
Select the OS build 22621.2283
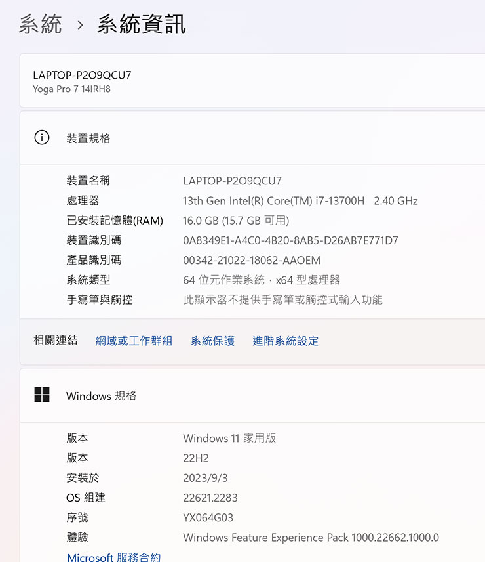(x=210, y=498)
